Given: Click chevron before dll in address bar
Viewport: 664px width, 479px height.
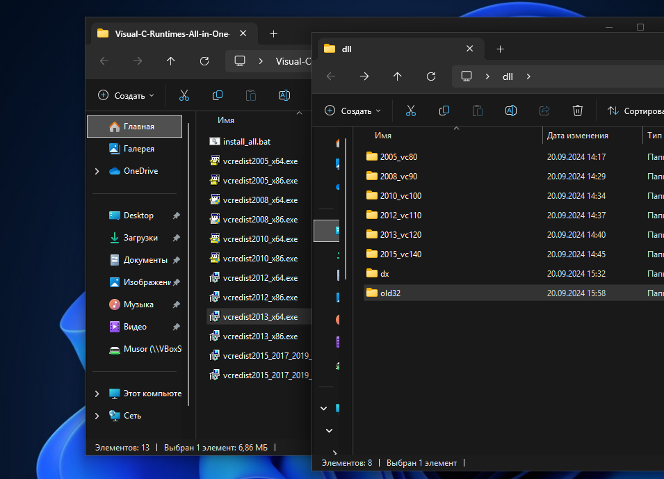Looking at the screenshot, I should coord(487,76).
